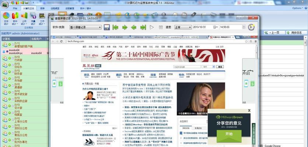Image resolution: width=308 pixels, height=147 pixels.
Task: Toggle the green status of 深圳分公司
Action: 10,127
